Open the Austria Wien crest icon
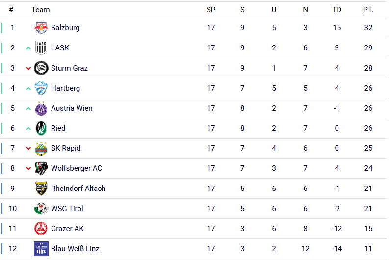Viewport: 390px width, 260px height. click(41, 108)
